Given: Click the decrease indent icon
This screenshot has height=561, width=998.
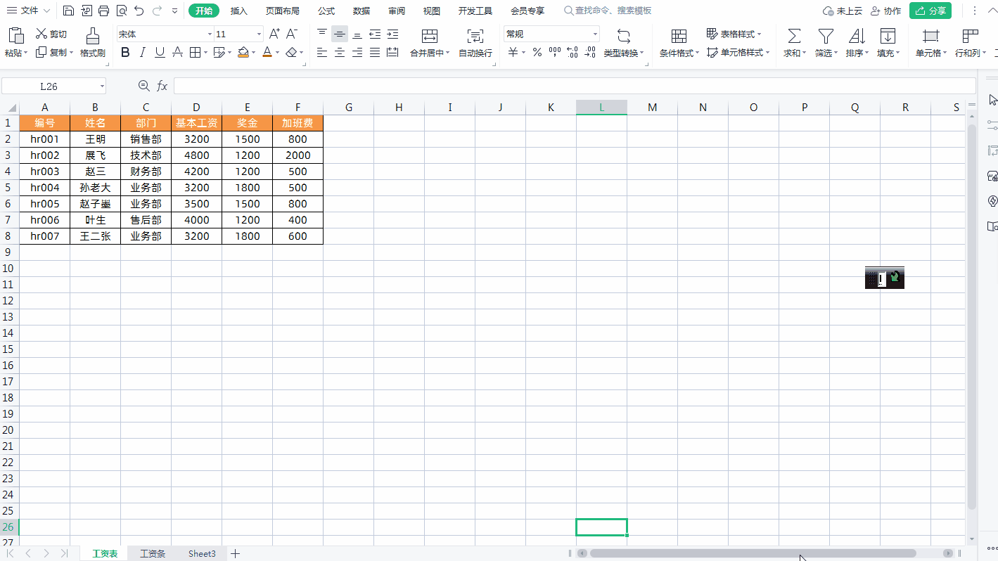Looking at the screenshot, I should (375, 34).
